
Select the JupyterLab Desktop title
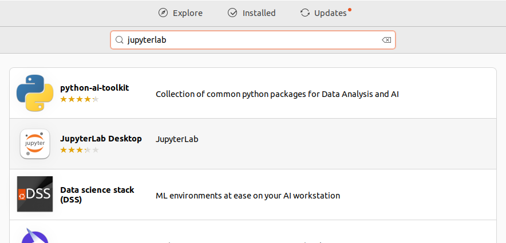[101, 139]
